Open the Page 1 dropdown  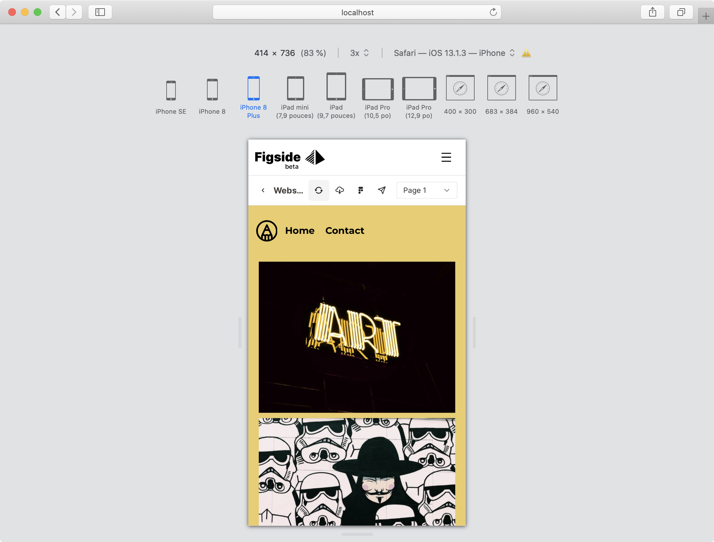click(427, 190)
